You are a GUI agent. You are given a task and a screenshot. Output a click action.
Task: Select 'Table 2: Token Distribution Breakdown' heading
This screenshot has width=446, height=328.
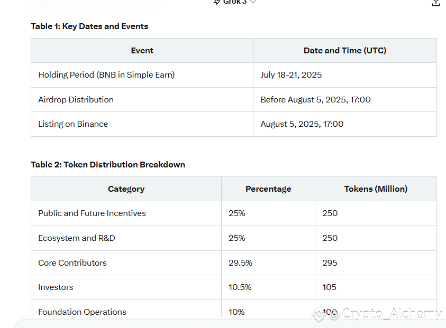click(108, 164)
